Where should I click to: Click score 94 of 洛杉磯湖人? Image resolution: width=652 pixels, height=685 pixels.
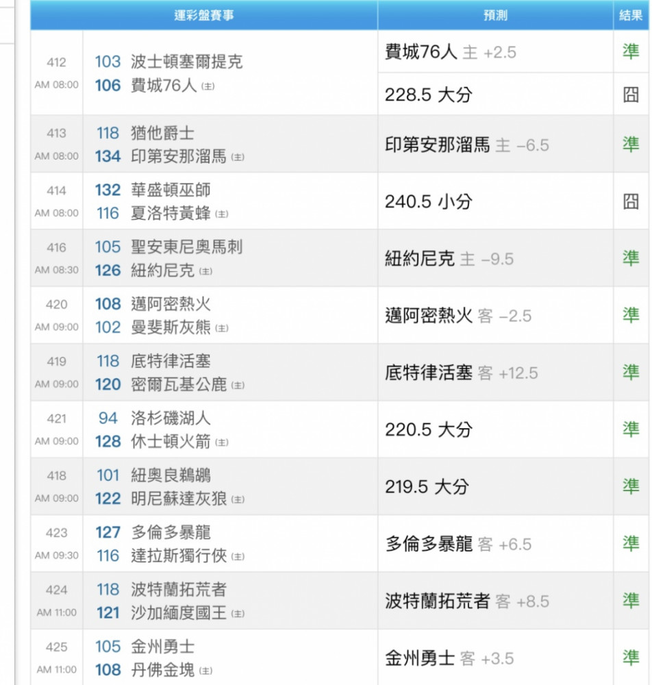coord(108,418)
